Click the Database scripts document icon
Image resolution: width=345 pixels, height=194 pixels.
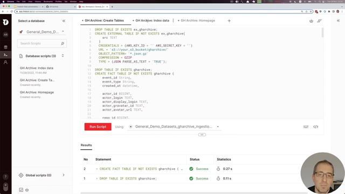tap(21, 56)
